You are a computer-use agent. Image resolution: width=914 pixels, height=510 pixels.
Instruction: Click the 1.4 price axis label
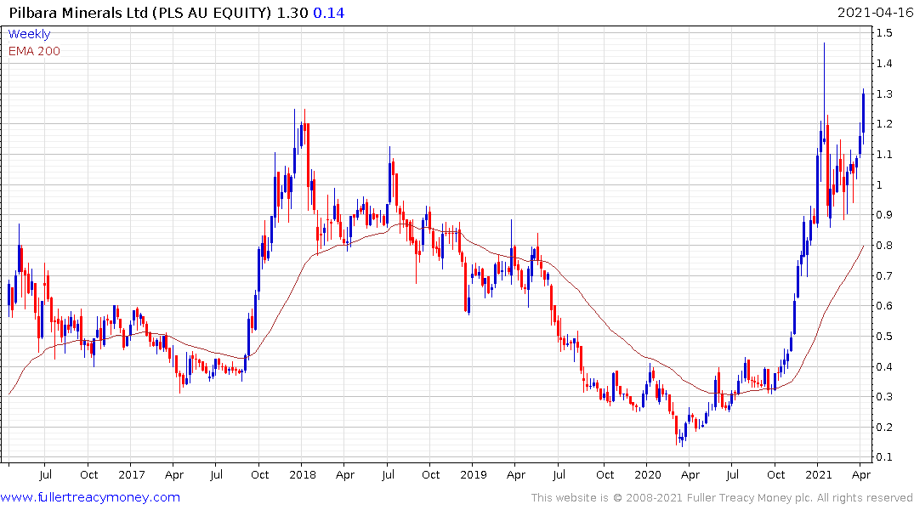point(884,63)
